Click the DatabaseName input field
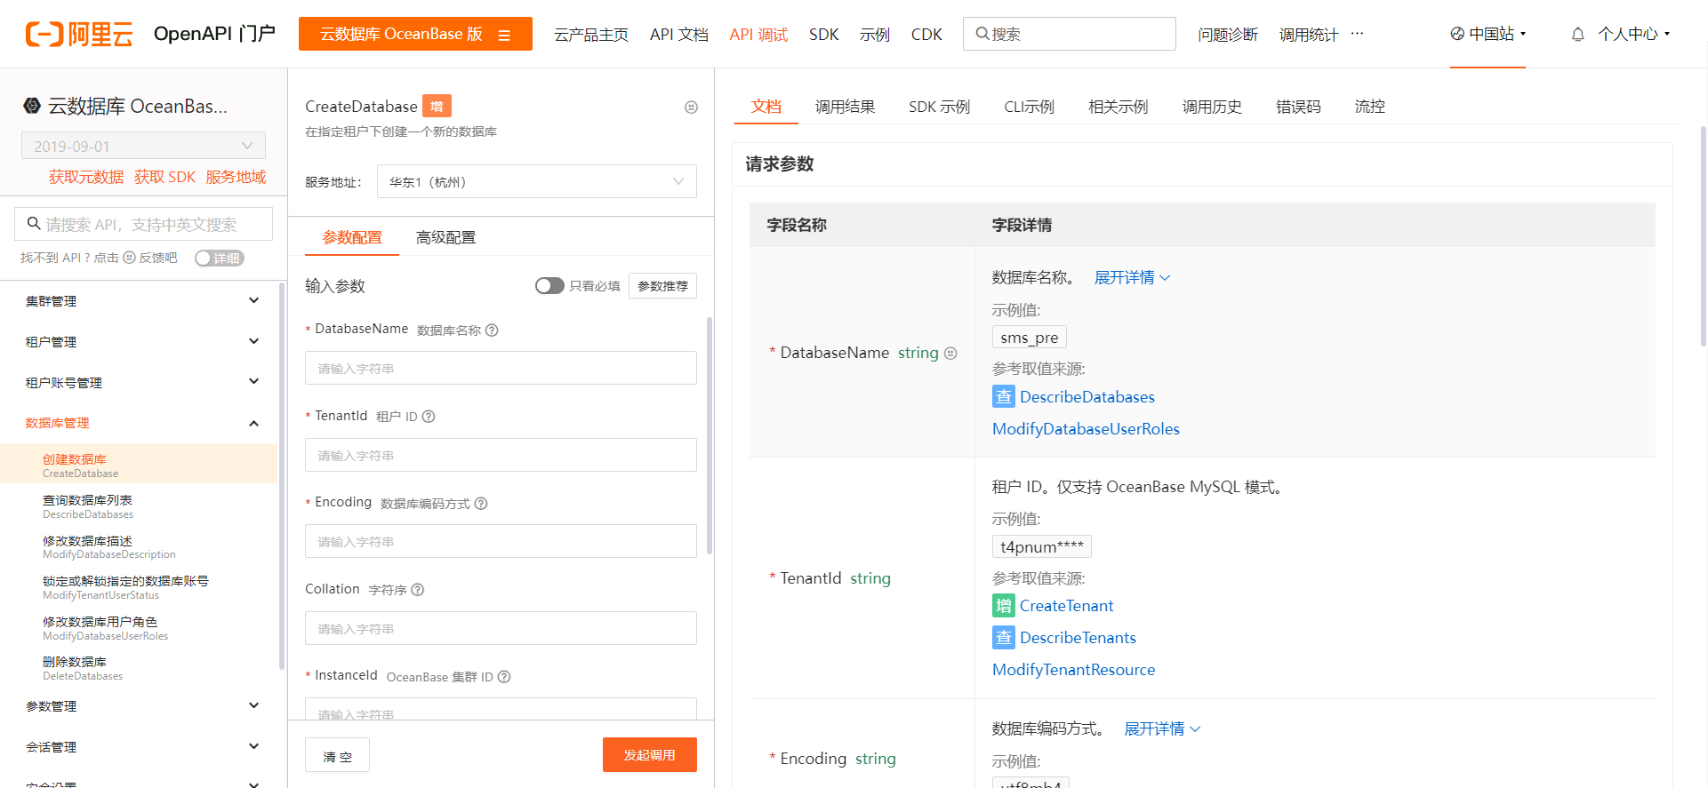1708x788 pixels. click(x=501, y=368)
